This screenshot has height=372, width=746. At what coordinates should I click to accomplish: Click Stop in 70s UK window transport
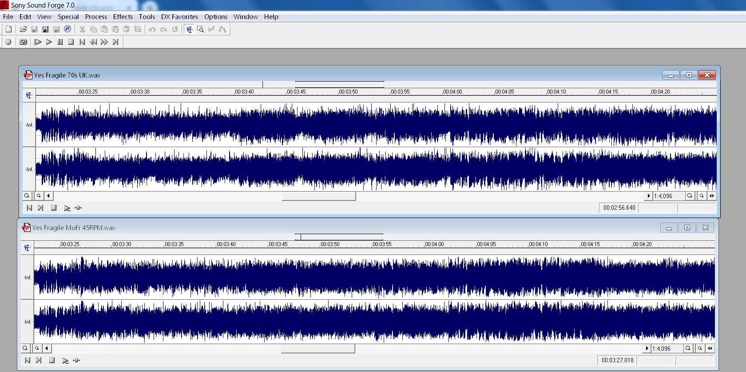tap(54, 208)
